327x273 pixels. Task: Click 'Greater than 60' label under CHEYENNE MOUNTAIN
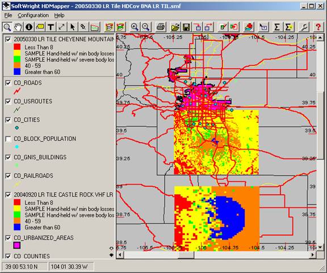coord(43,72)
